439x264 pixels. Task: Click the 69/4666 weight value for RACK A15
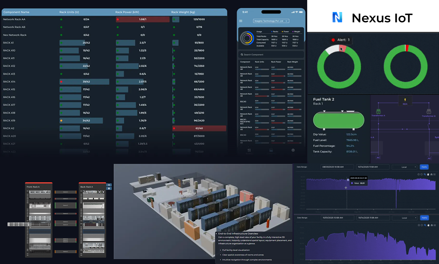[x=199, y=89]
